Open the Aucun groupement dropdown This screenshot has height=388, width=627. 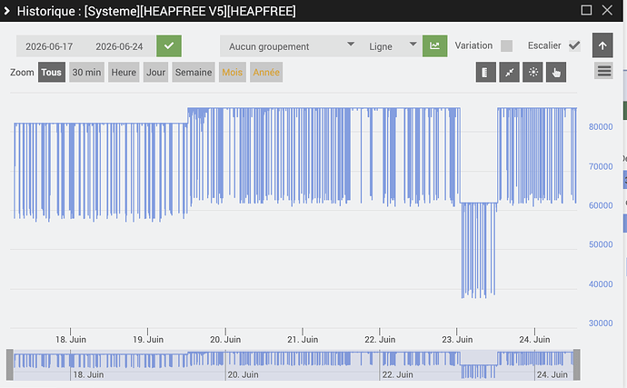click(288, 46)
